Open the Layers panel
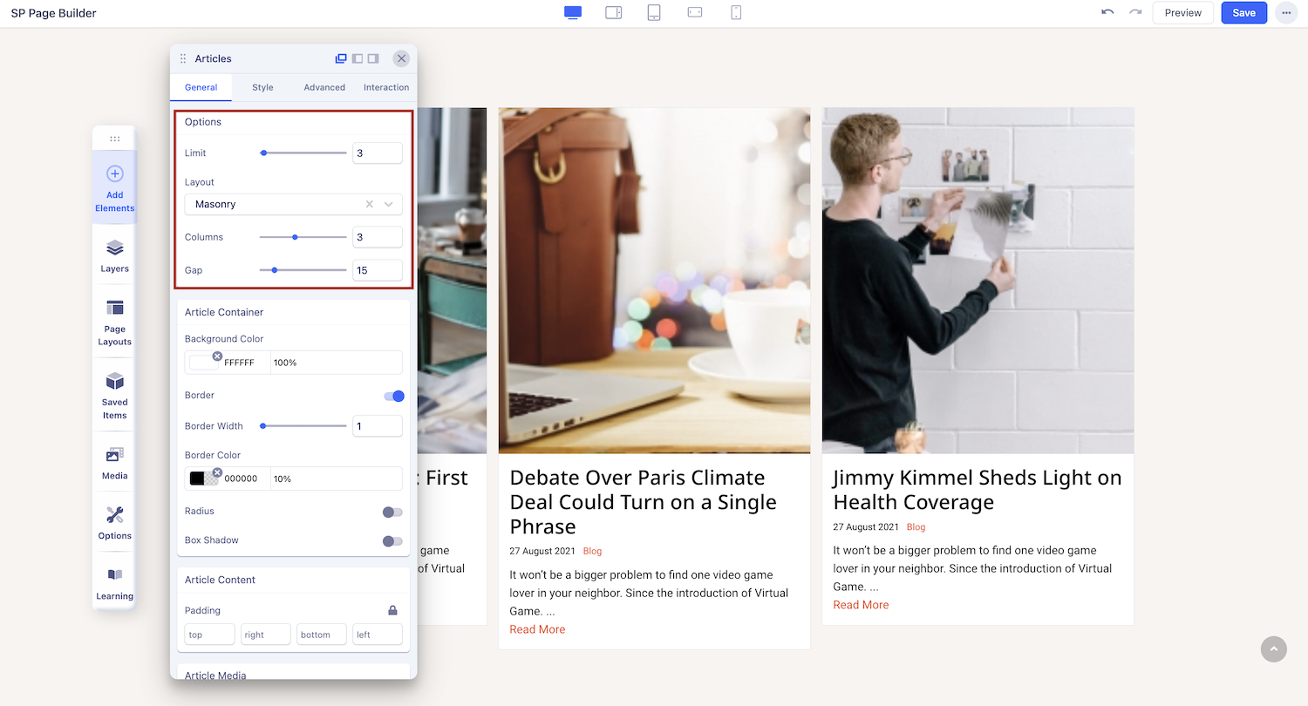The width and height of the screenshot is (1308, 706). pos(114,256)
